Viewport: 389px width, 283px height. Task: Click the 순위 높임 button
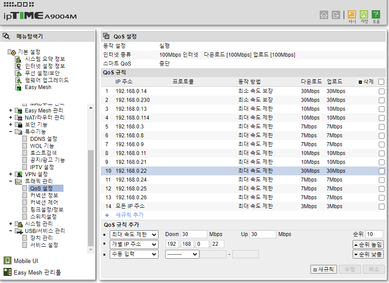[368, 244]
